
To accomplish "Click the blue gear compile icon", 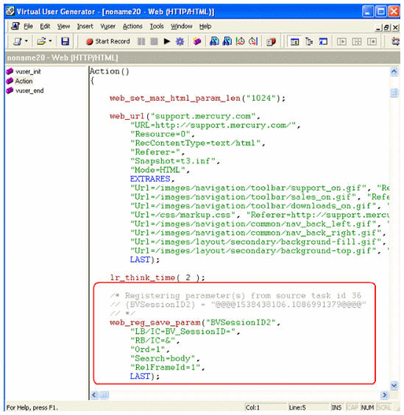I will (x=180, y=41).
